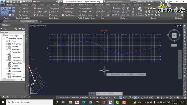Click the Sample Lines tool
The width and height of the screenshot is (187, 105).
[x=85, y=12]
